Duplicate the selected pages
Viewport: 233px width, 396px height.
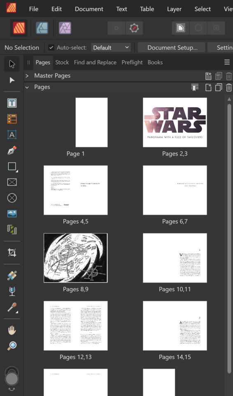click(x=218, y=87)
